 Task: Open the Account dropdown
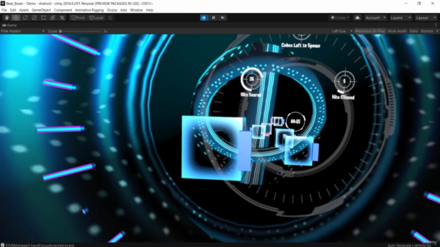(x=375, y=18)
